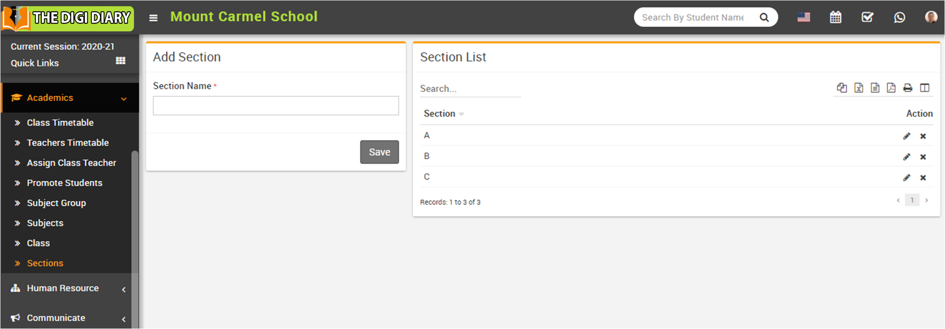Toggle sidebar with hamburger menu
The image size is (945, 329).
tap(154, 18)
